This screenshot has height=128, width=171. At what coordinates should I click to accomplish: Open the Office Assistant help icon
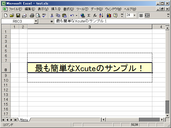(x=115, y=15)
